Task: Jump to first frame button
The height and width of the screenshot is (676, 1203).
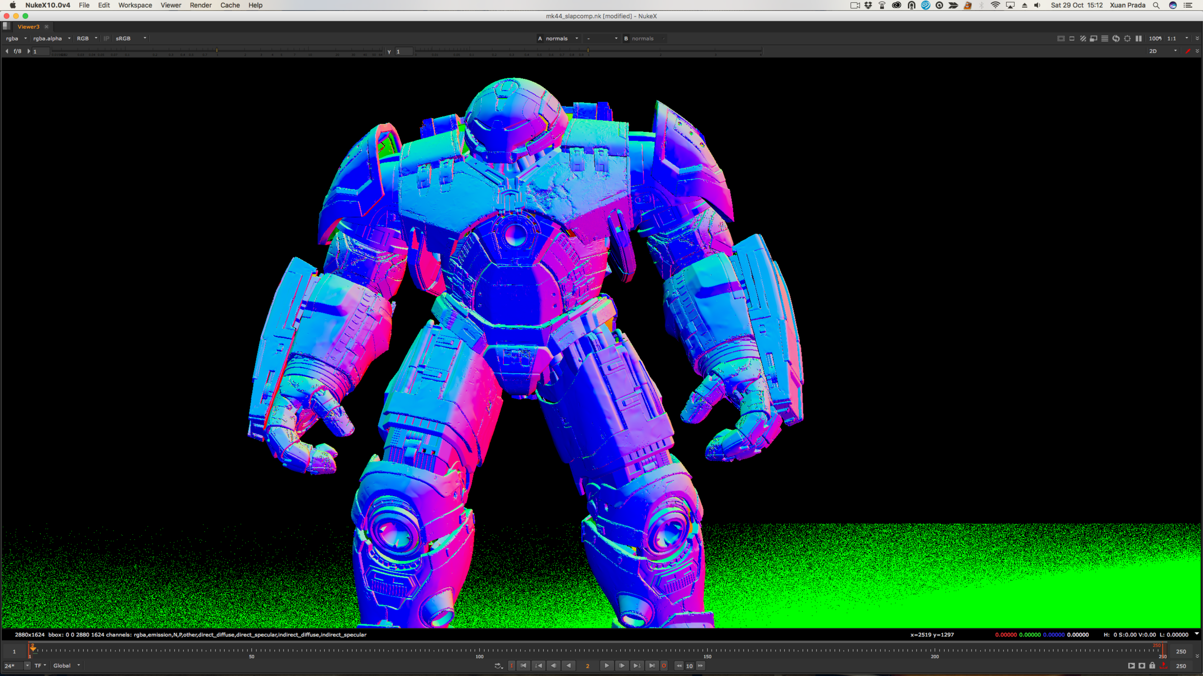Action: [524, 665]
